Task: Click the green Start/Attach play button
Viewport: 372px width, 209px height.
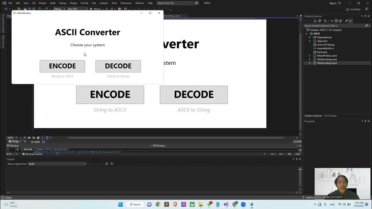Action: tap(91, 9)
